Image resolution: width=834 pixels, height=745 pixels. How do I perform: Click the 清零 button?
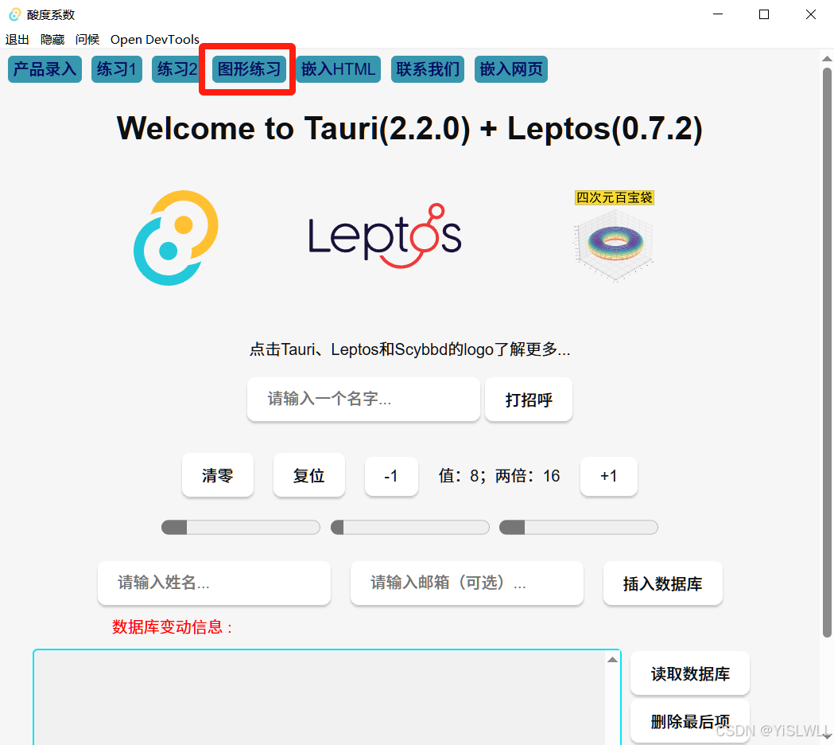point(218,475)
